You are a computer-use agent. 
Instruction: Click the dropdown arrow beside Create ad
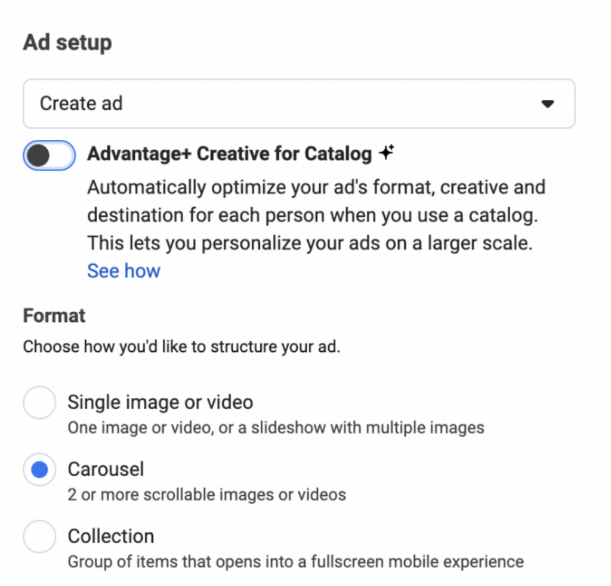[x=548, y=104]
